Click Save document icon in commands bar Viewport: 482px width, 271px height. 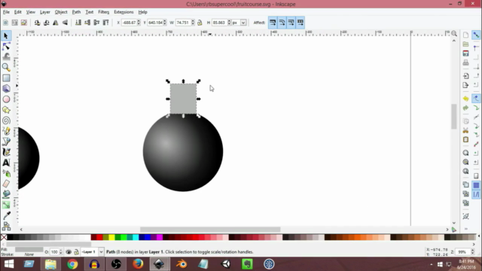click(x=465, y=53)
